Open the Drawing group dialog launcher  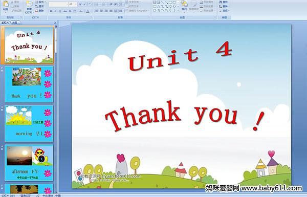(x=215, y=17)
